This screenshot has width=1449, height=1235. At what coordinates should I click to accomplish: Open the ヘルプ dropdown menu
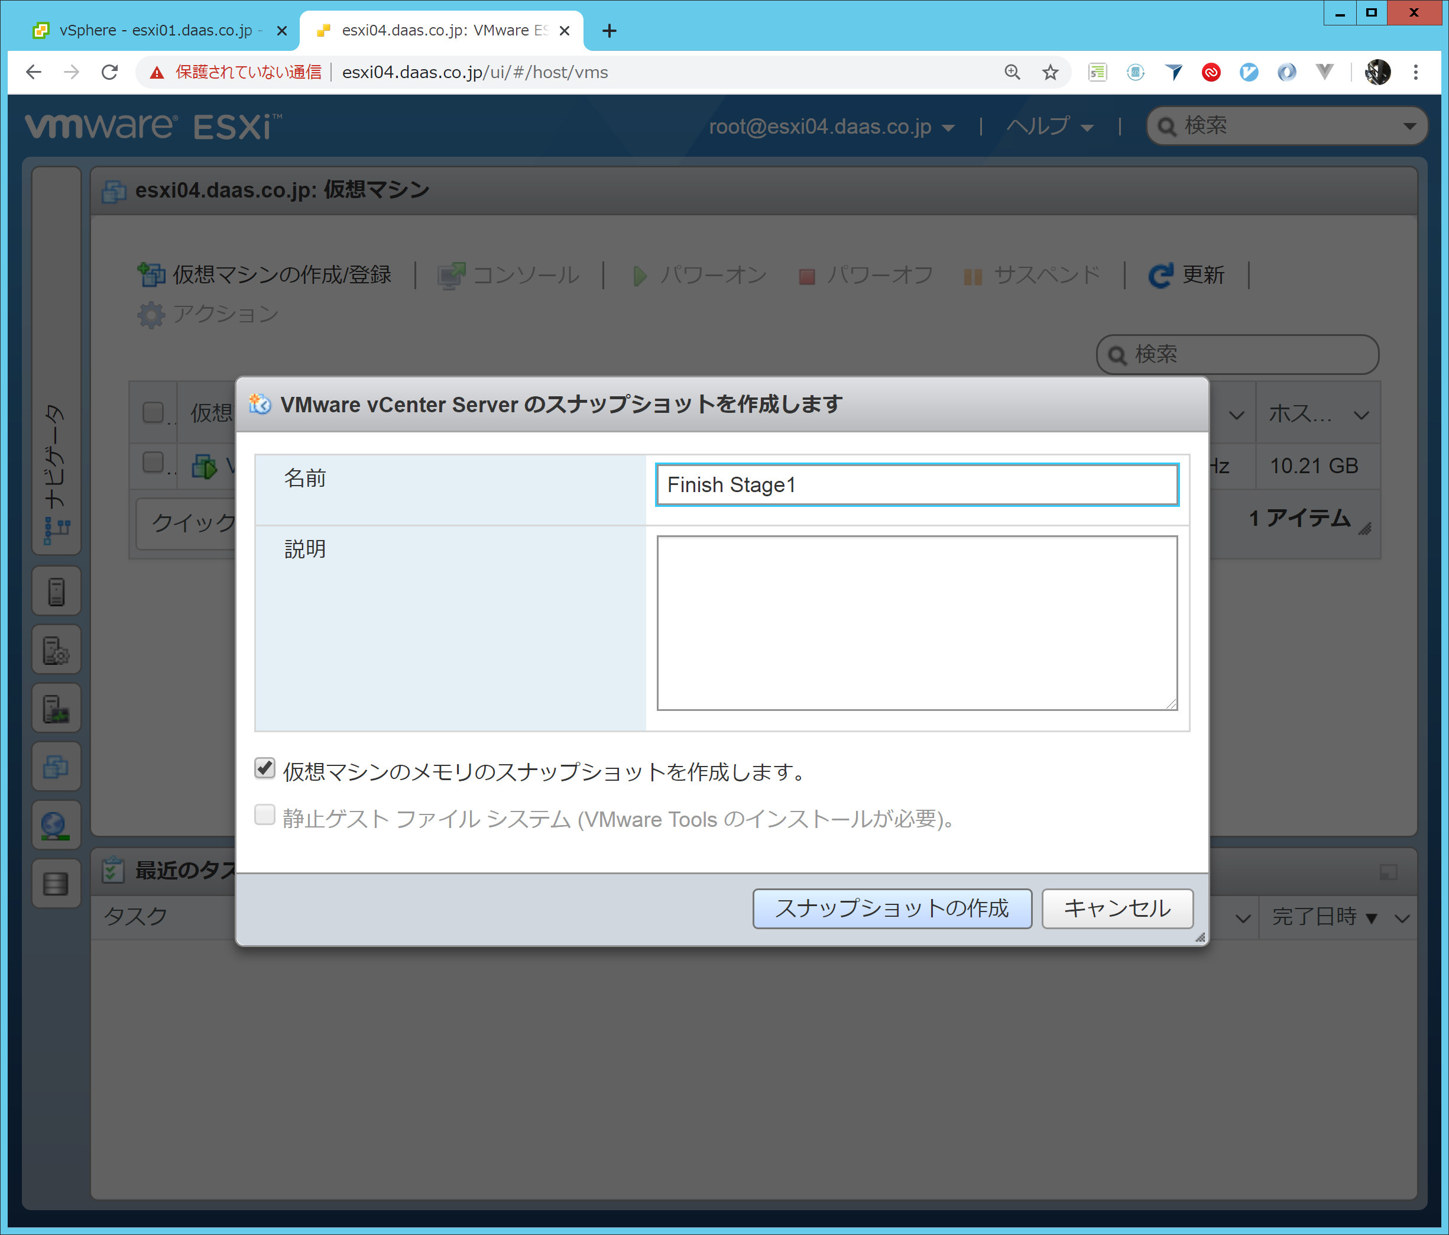[1050, 127]
